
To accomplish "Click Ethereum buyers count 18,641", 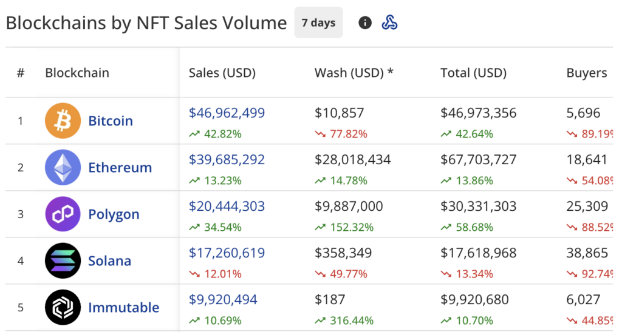I will tap(587, 159).
